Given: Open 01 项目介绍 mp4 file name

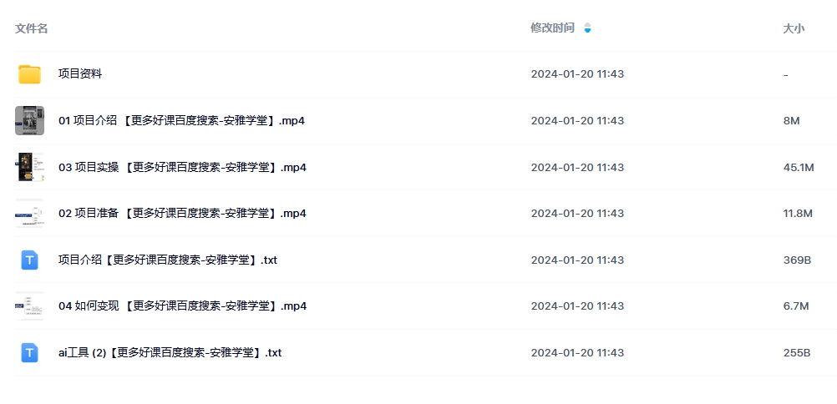Looking at the screenshot, I should [x=181, y=120].
